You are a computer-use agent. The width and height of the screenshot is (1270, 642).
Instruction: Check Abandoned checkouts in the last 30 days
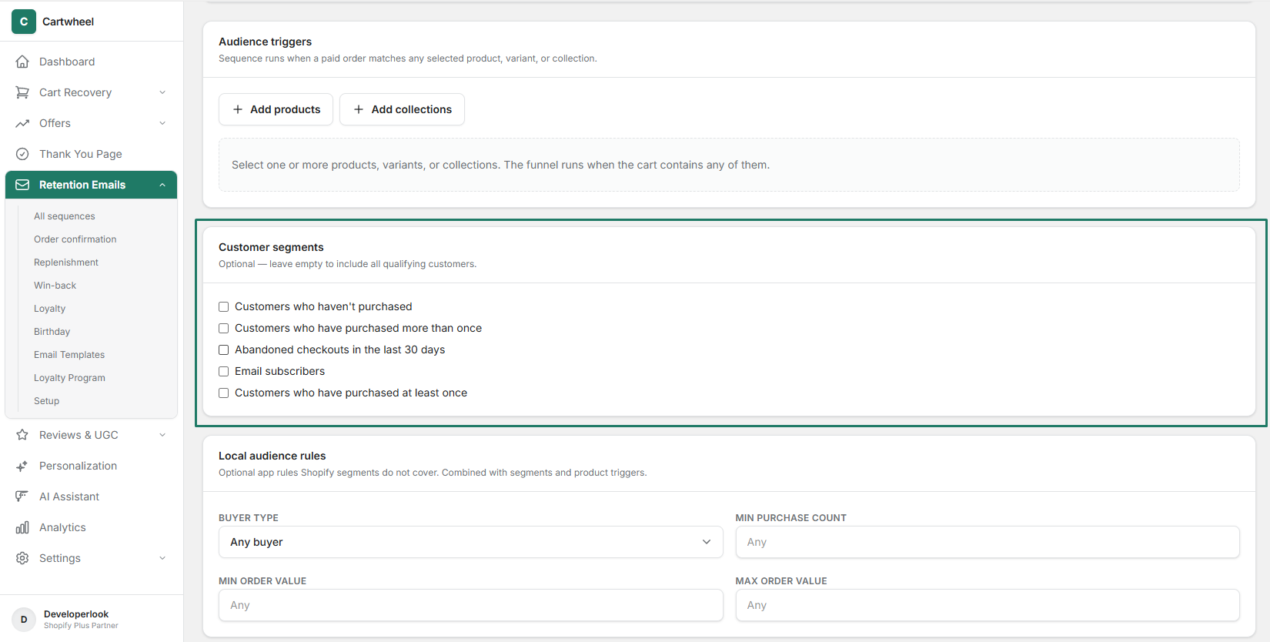click(224, 349)
